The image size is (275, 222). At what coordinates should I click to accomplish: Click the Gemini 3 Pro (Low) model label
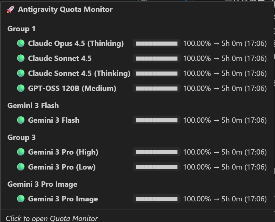pos(62,167)
